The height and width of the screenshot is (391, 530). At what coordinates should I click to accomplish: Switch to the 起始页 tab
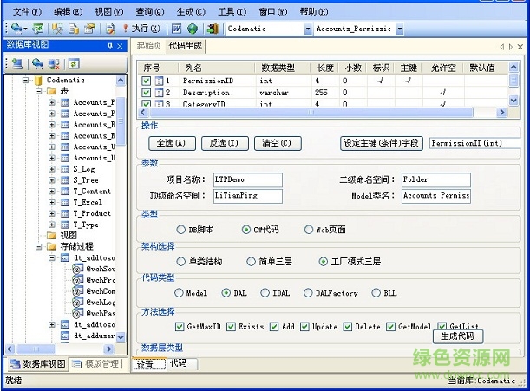click(x=148, y=46)
